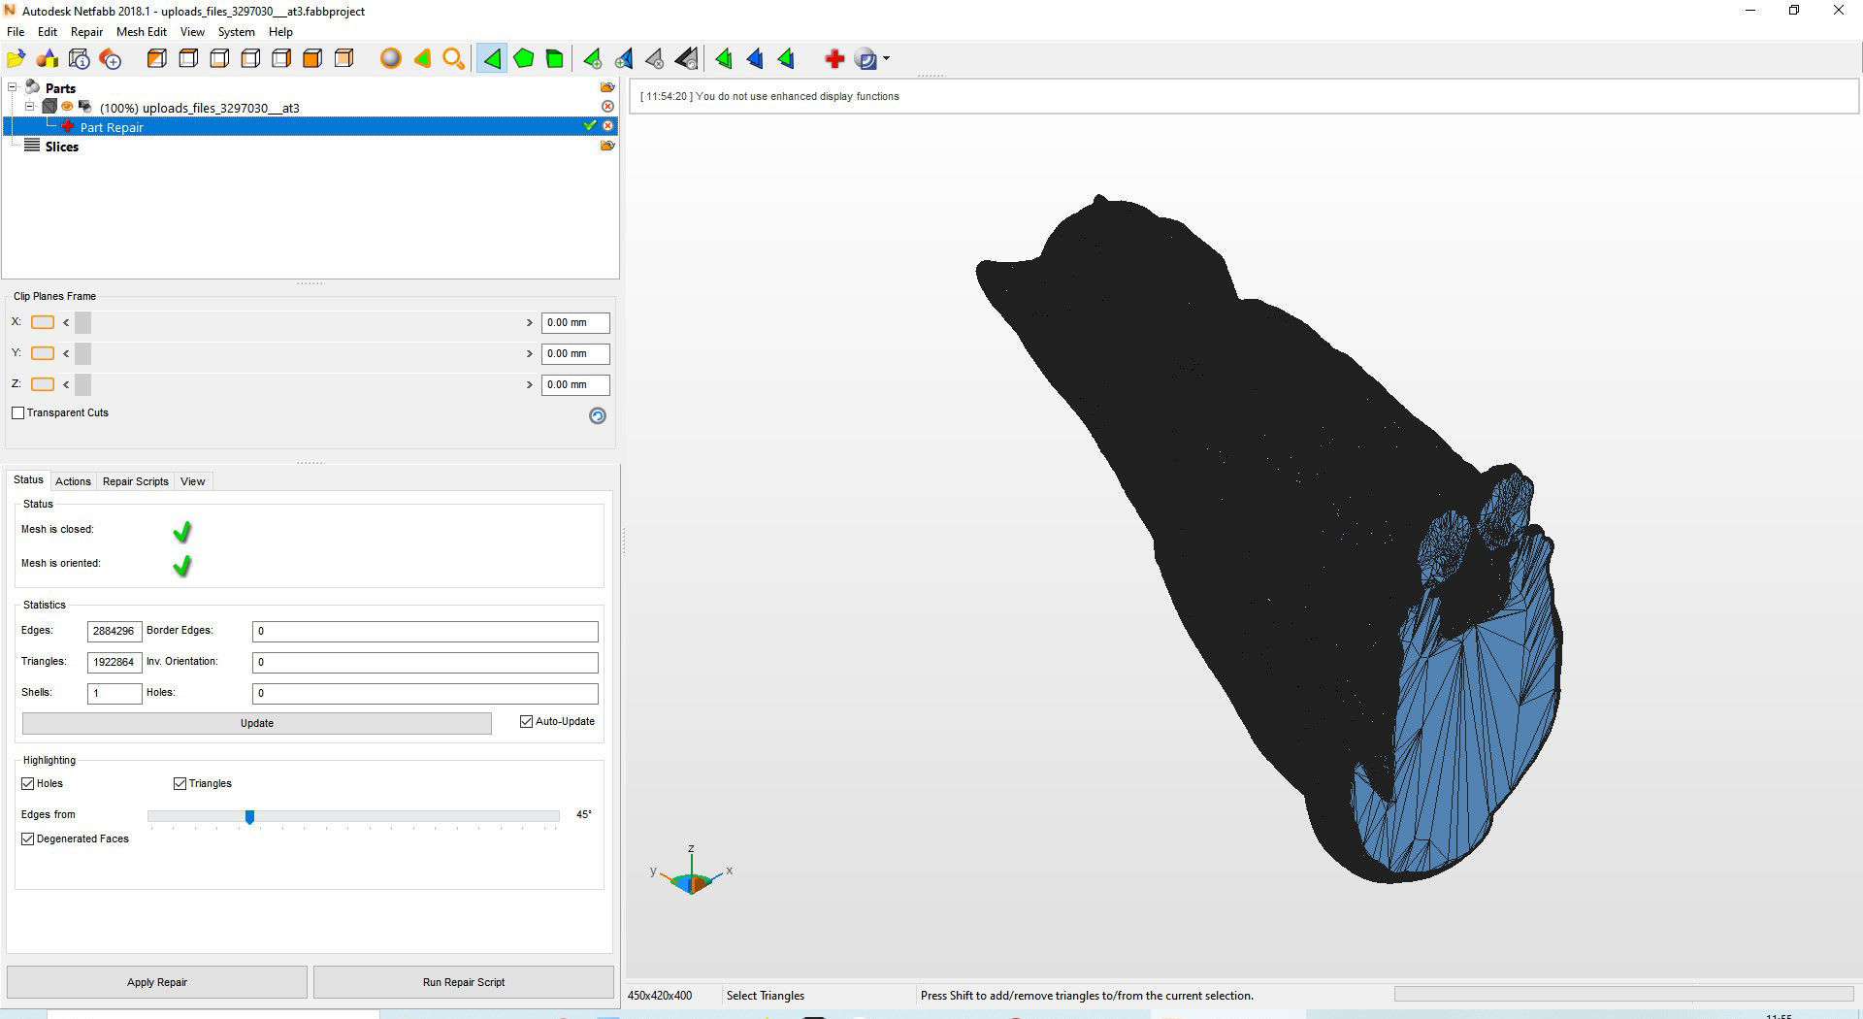Click the X clip plane slider handle
The image size is (1863, 1019).
[83, 323]
